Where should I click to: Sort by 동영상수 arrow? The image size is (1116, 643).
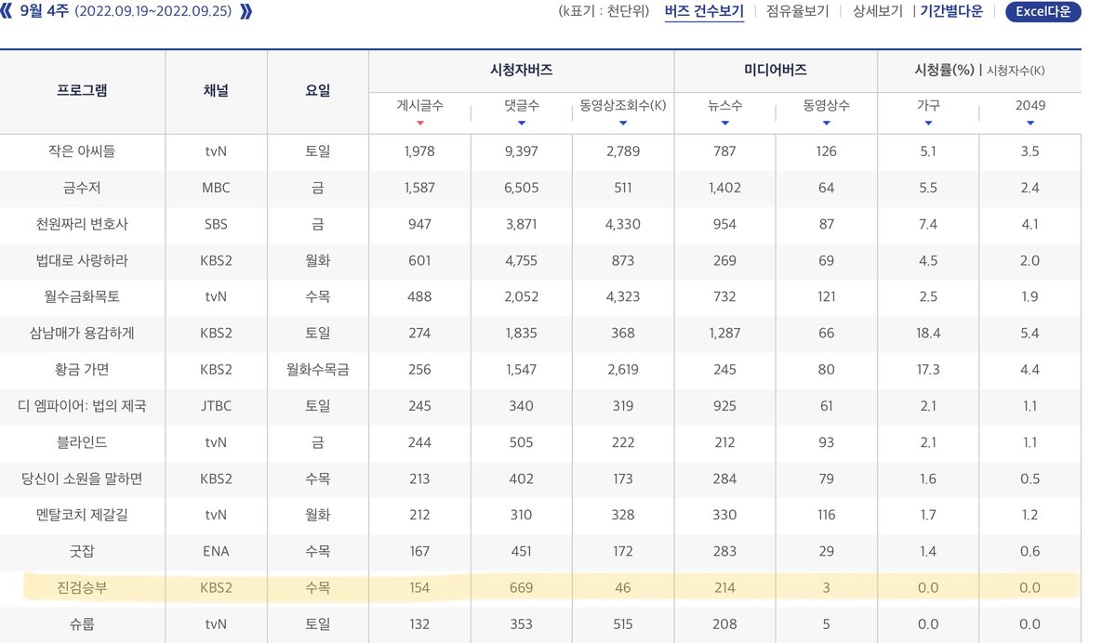point(826,124)
